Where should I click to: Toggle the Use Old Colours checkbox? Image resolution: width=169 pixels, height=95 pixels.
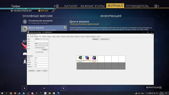pyautogui.click(x=36, y=52)
